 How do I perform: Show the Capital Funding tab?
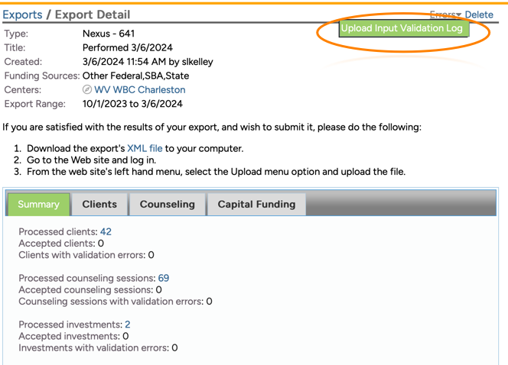[x=256, y=205]
